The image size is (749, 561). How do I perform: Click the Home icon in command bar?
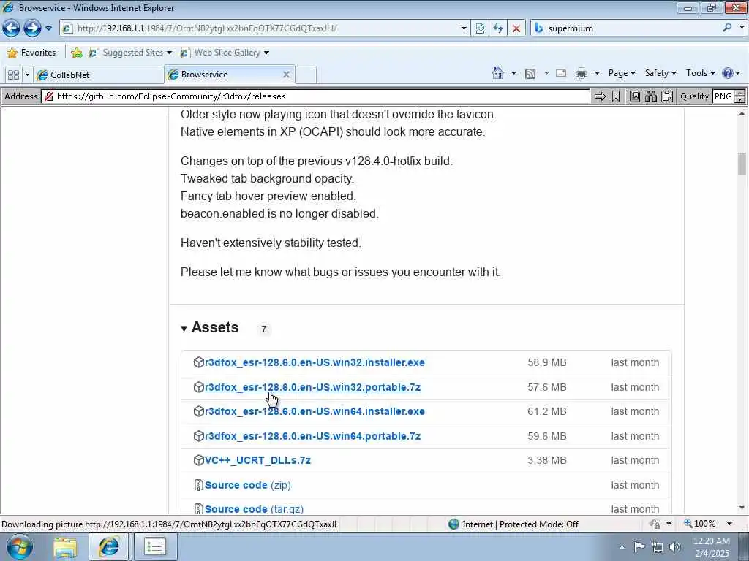[497, 73]
